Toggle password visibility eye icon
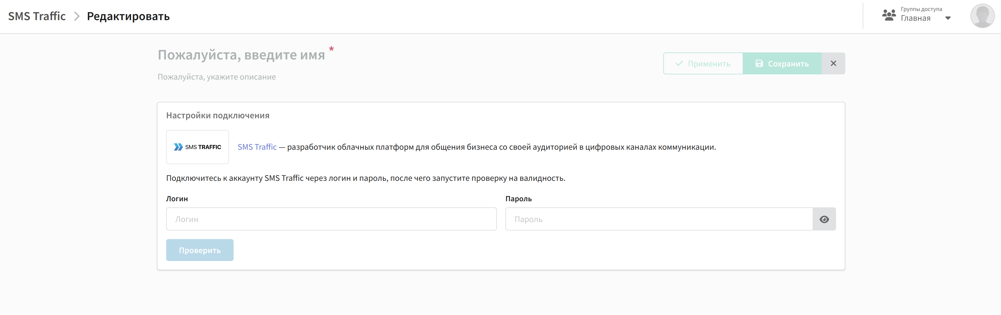 tap(824, 219)
